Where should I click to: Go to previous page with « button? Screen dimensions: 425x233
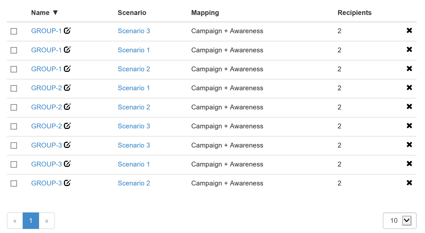[15, 221]
